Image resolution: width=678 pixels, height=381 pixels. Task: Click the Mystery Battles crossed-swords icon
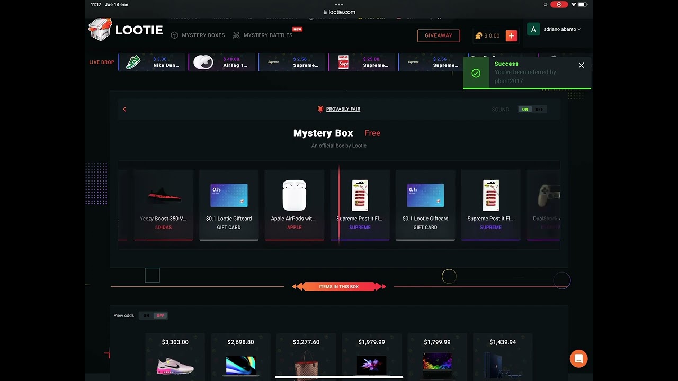click(236, 35)
